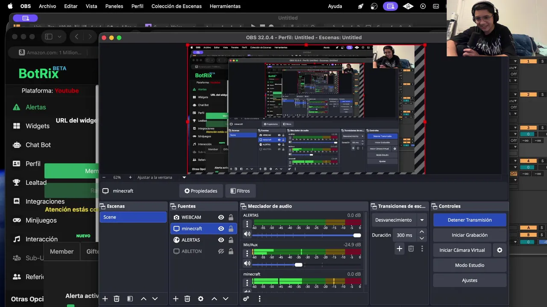This screenshot has width=547, height=307.
Task: Open Vista menu
Action: pyautogui.click(x=91, y=6)
